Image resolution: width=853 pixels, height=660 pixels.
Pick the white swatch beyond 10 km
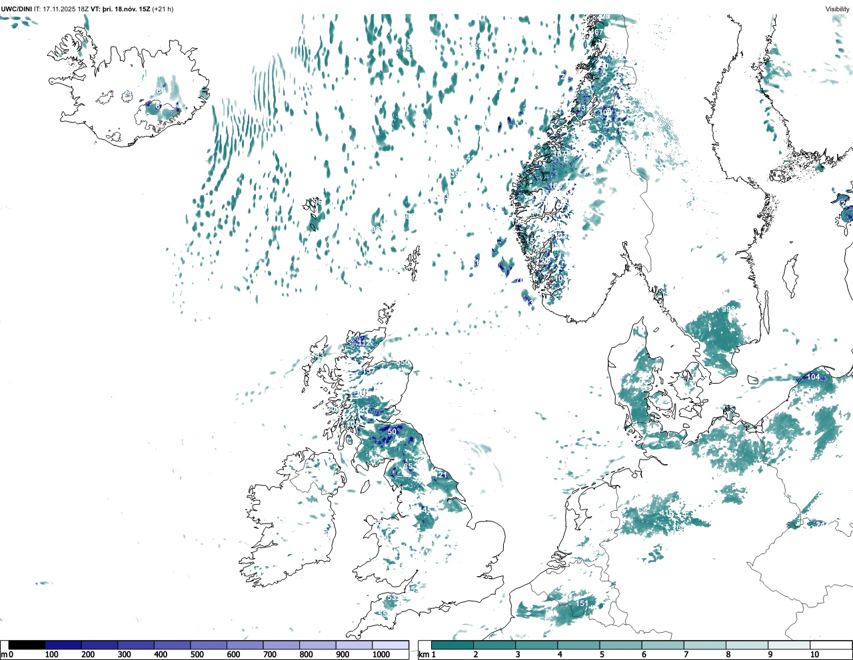830,645
